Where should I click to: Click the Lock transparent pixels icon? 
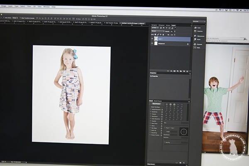click(155, 34)
